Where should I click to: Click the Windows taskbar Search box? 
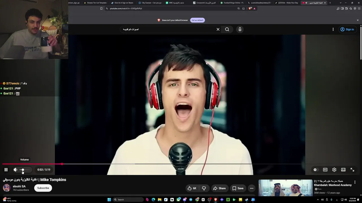coord(128,200)
